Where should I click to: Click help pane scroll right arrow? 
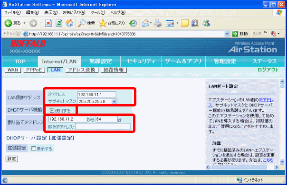tap(277, 167)
